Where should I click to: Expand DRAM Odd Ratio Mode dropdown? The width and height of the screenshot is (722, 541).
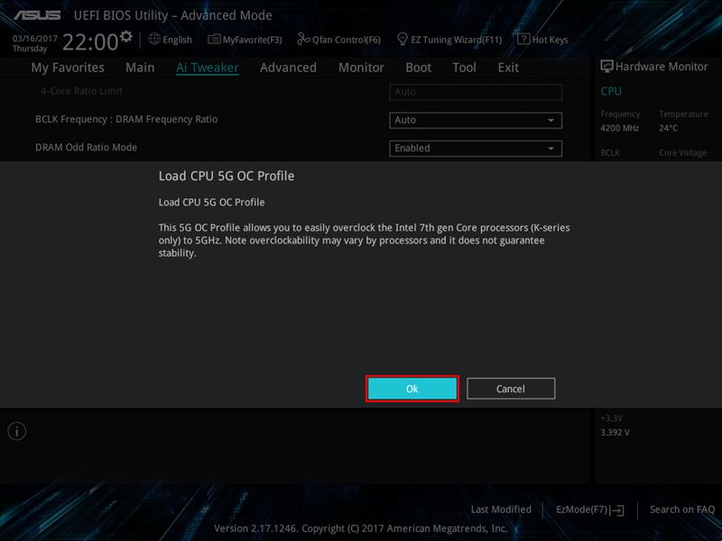point(476,148)
